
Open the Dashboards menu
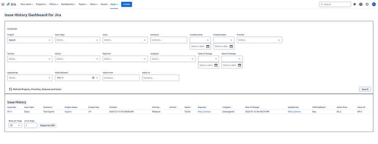[x=68, y=4]
